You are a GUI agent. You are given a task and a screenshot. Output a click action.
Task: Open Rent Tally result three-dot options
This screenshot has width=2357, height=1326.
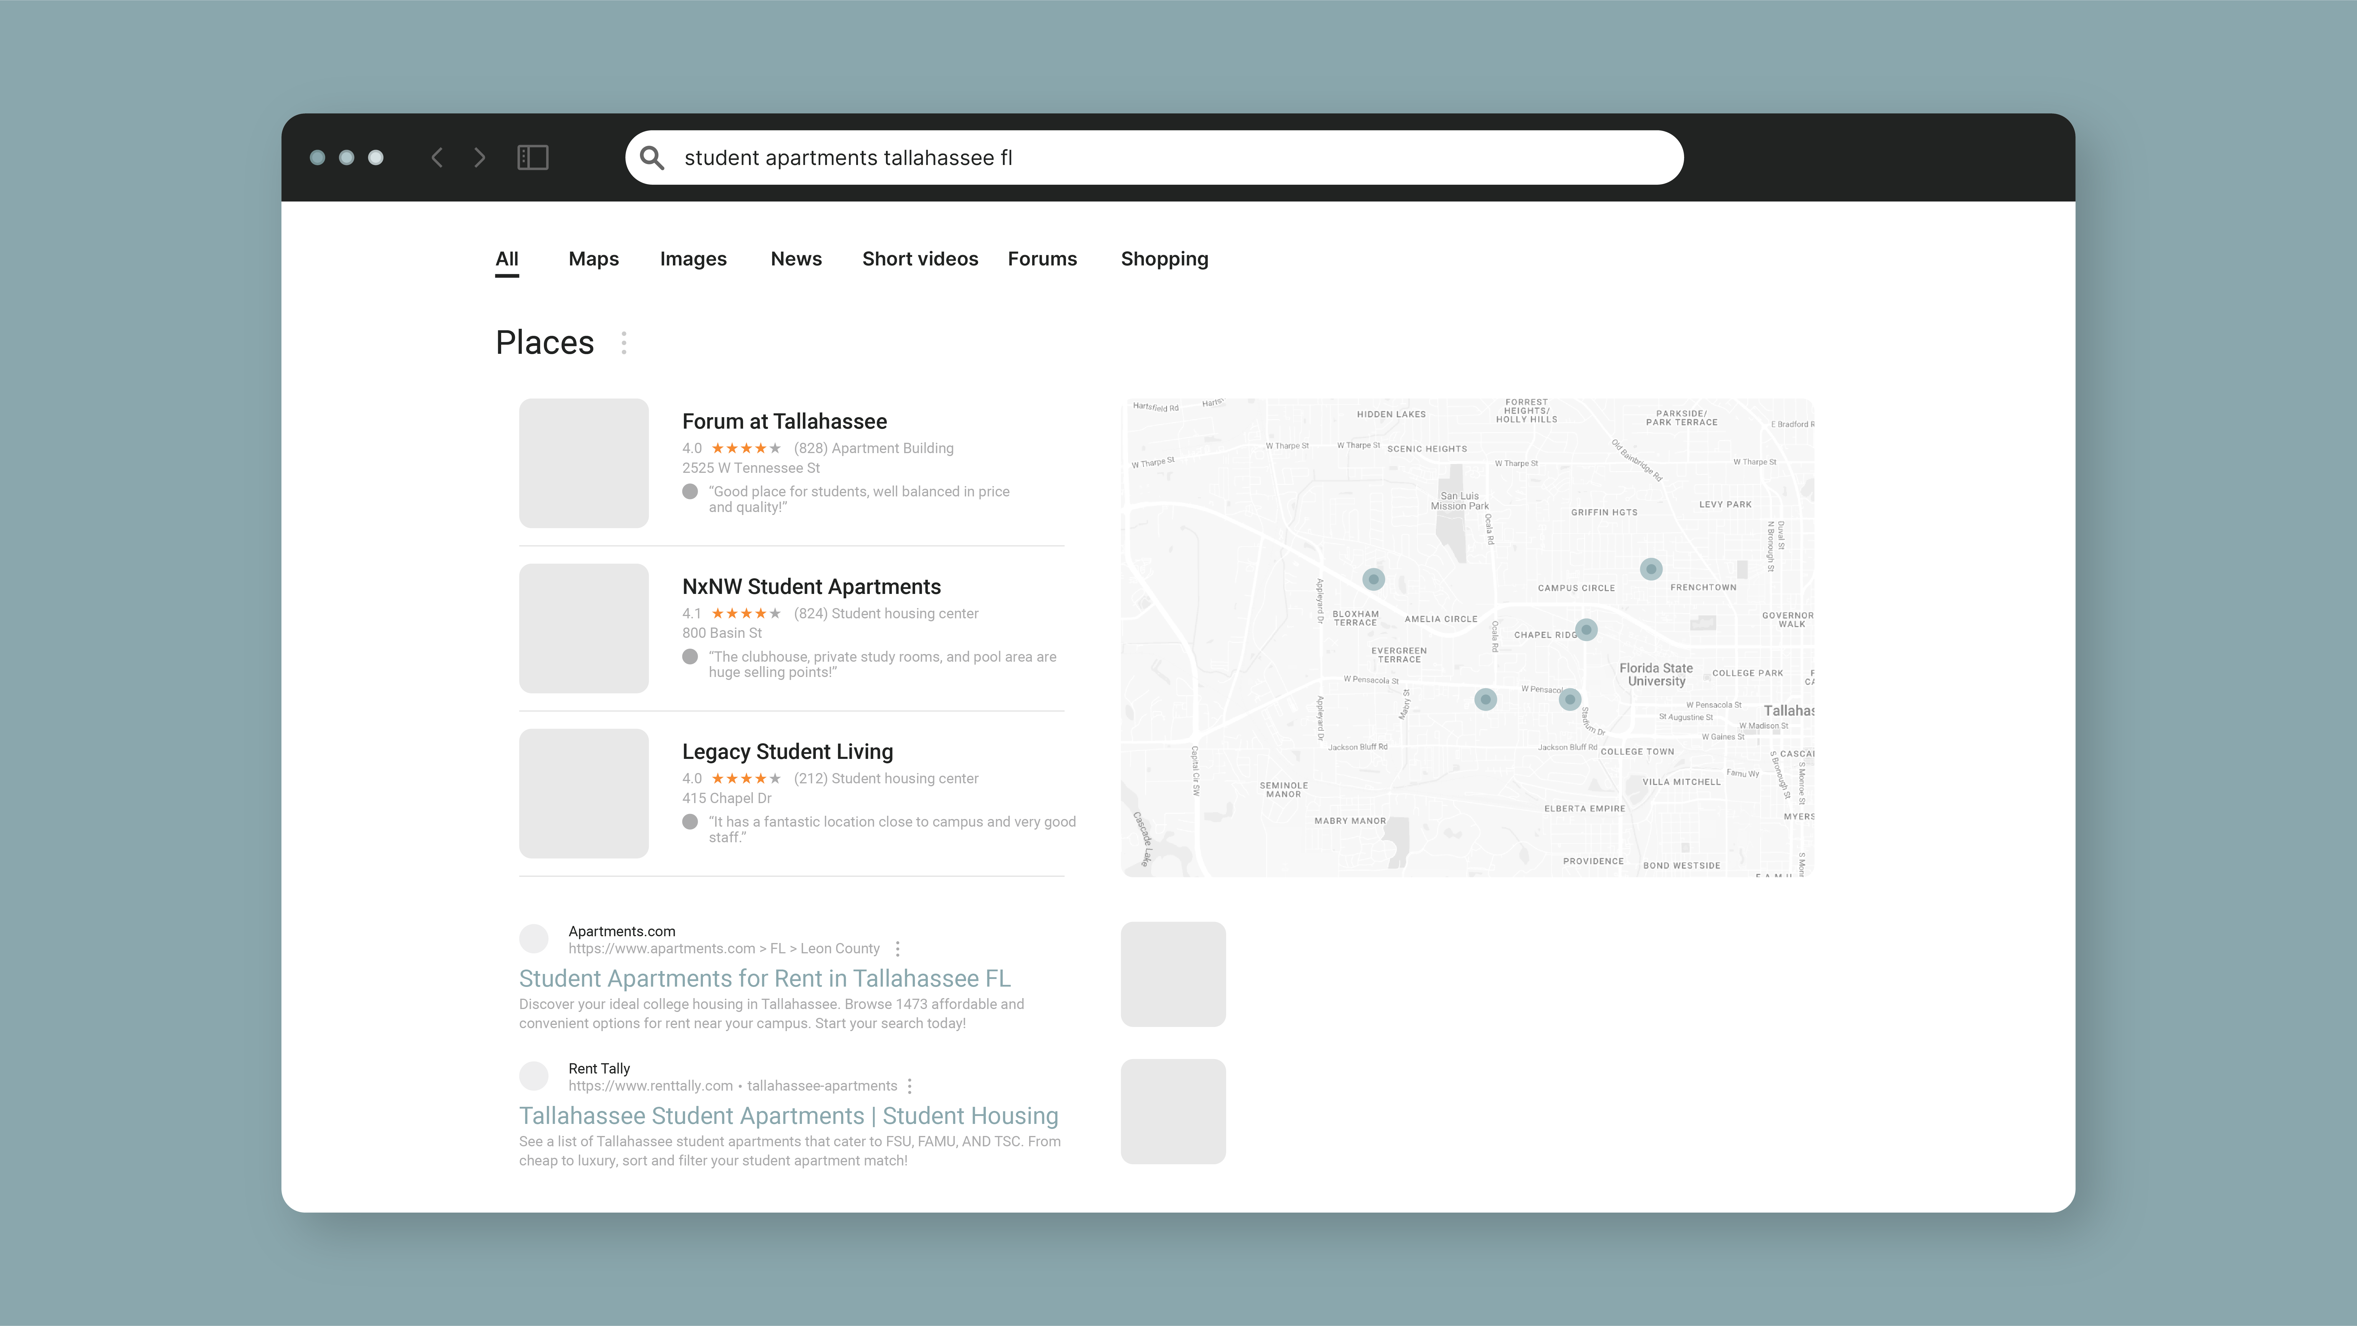[x=910, y=1086]
